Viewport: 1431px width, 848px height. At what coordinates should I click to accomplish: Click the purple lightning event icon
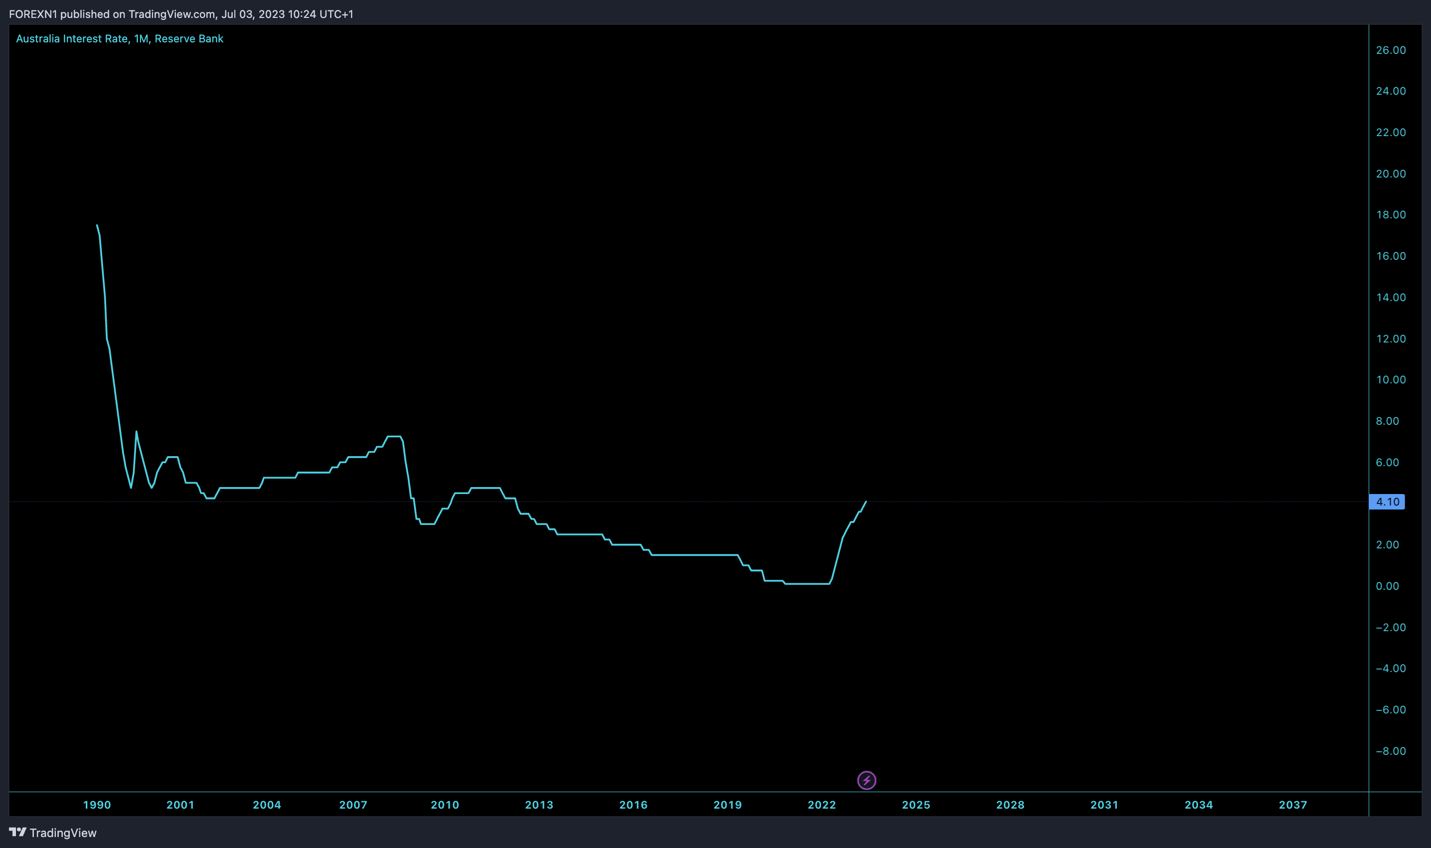point(867,780)
